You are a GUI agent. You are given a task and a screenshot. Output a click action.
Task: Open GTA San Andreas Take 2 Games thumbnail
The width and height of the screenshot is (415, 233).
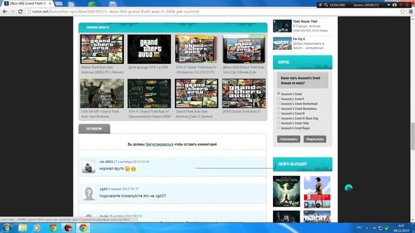[196, 93]
